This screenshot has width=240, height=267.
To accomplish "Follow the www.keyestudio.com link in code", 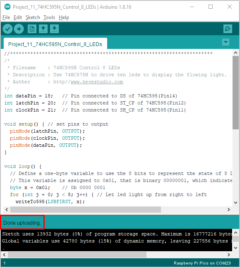I will 97,82.
